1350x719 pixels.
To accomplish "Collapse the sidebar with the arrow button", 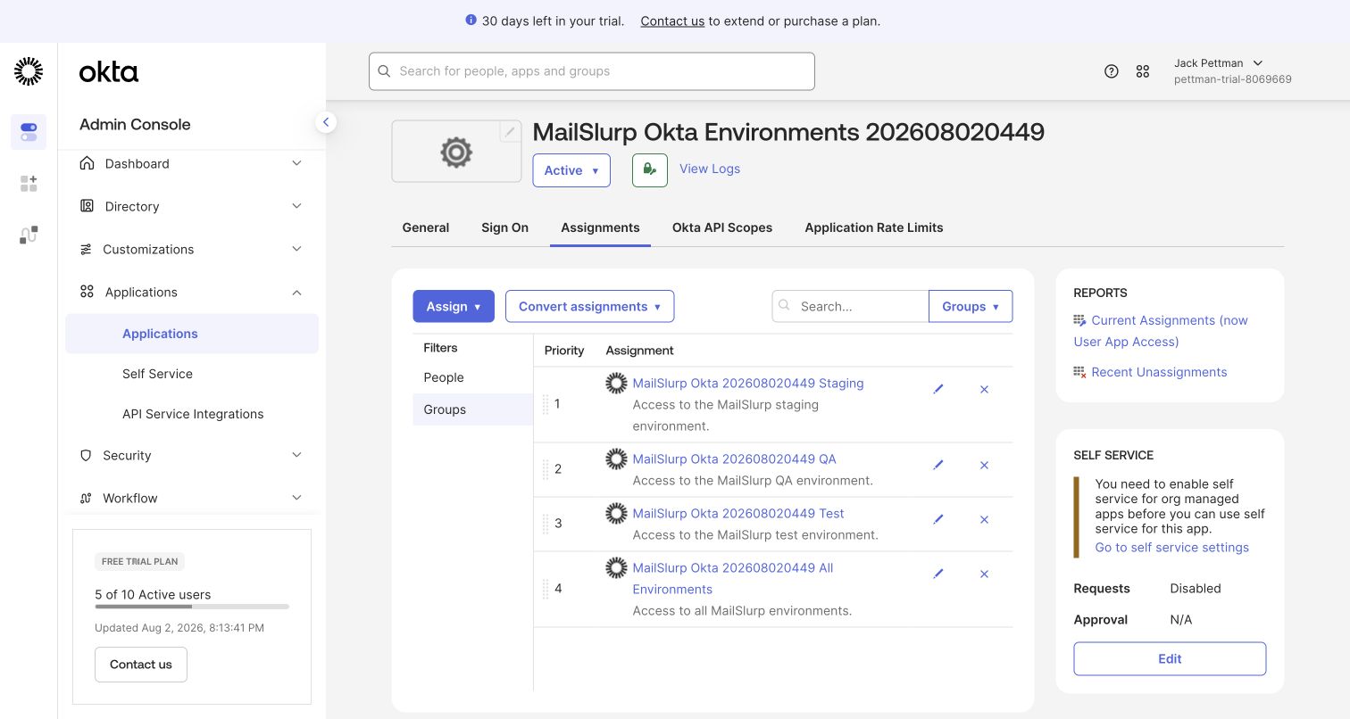I will coord(326,122).
